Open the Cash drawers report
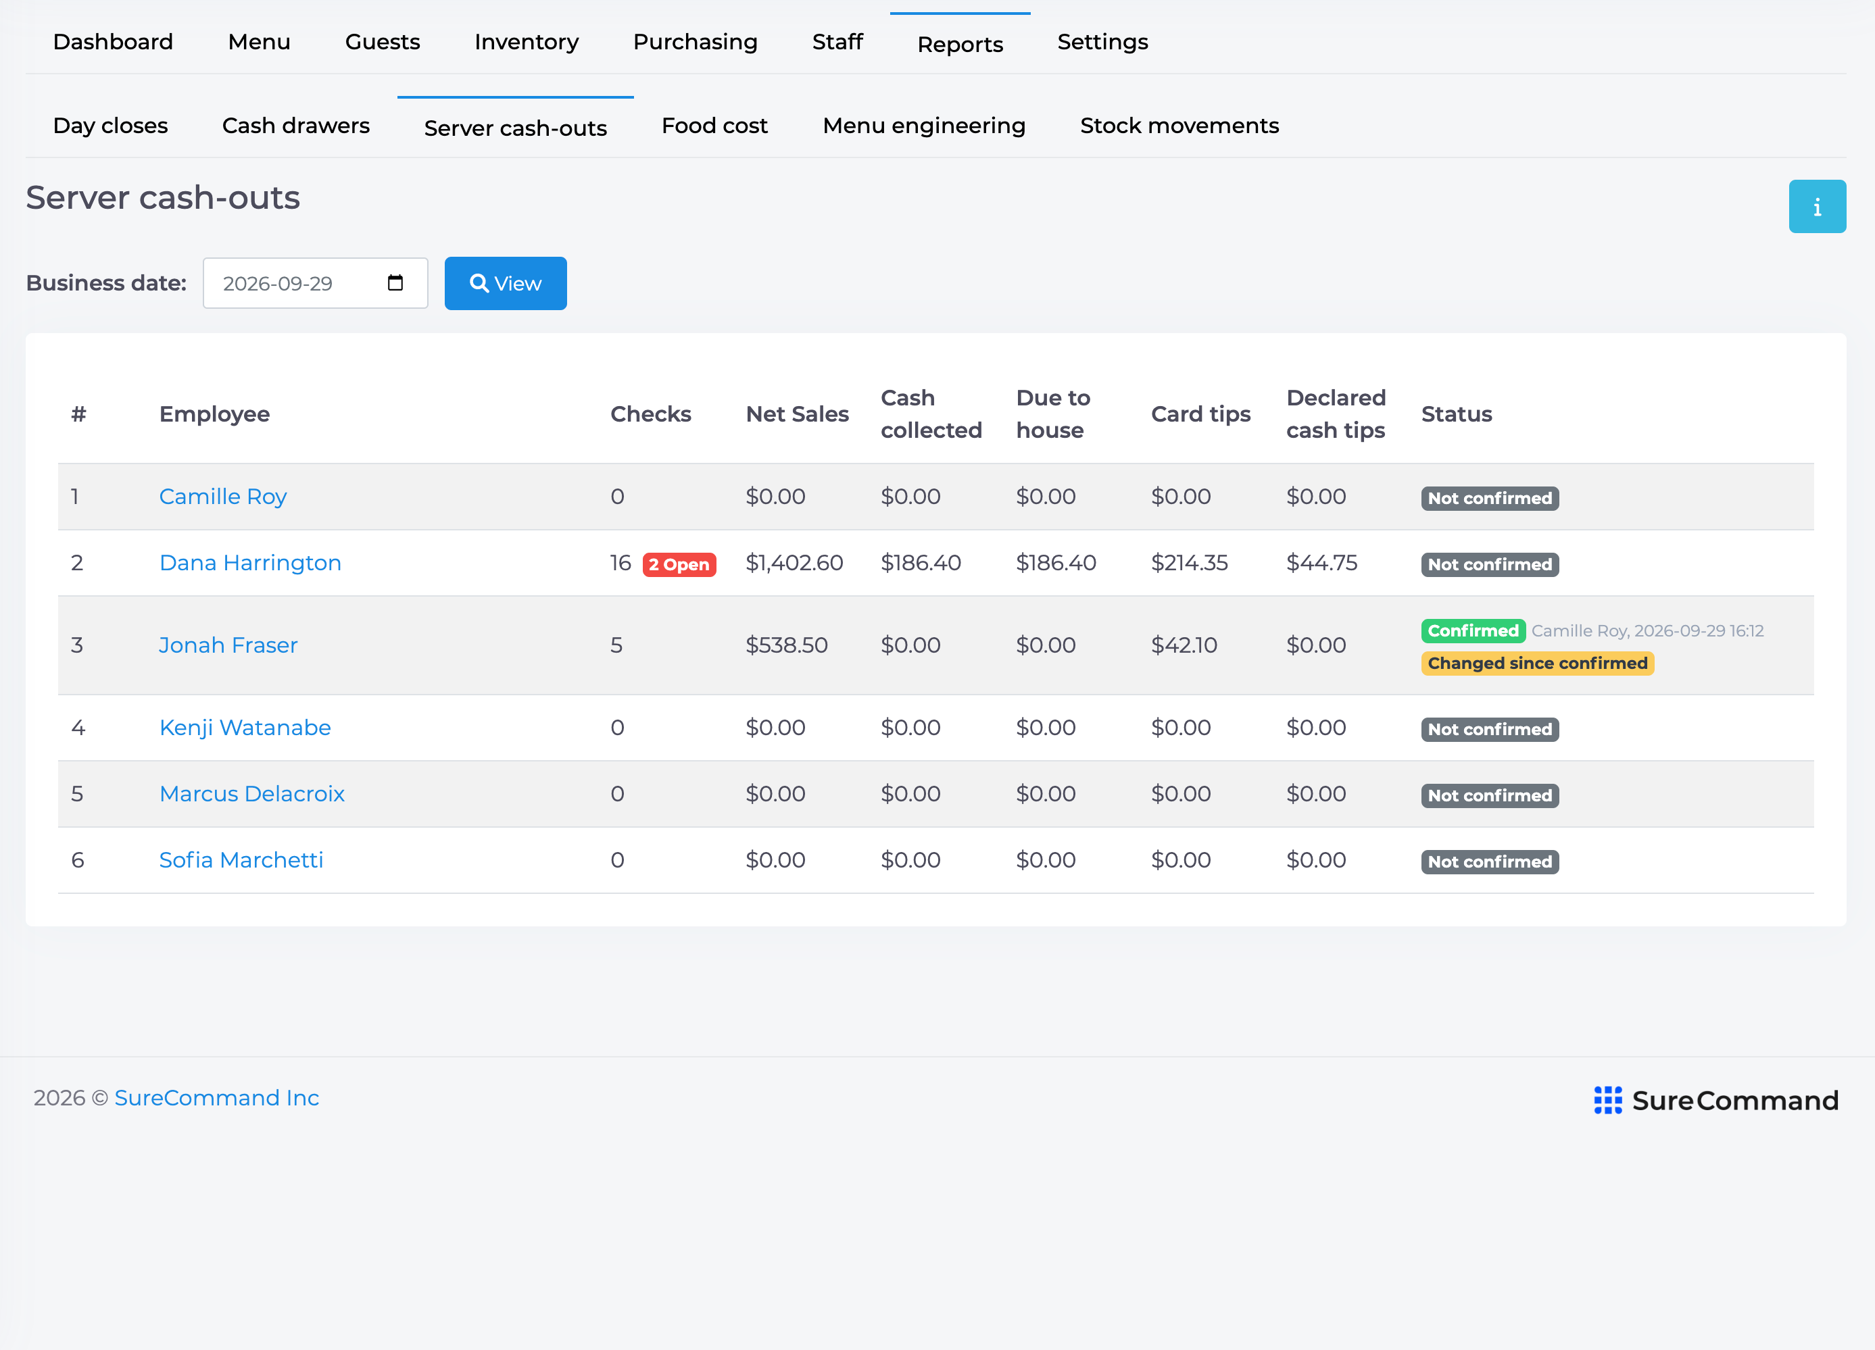 click(295, 126)
